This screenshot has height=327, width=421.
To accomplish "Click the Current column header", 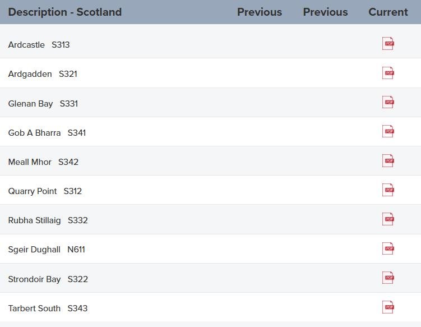I will 388,12.
